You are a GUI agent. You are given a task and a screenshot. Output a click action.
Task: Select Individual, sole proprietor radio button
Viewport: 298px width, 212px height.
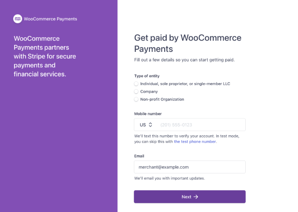point(136,84)
